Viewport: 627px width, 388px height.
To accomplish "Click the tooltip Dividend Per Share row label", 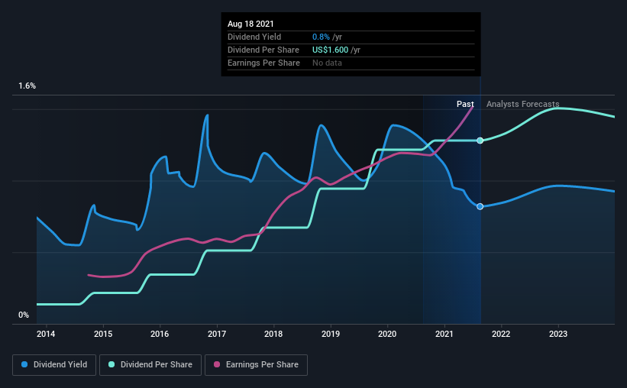I will [263, 50].
